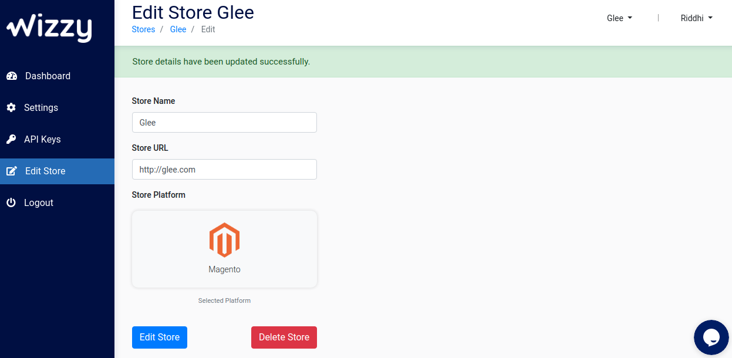
Task: Click the Edit Store button
Action: (x=159, y=337)
